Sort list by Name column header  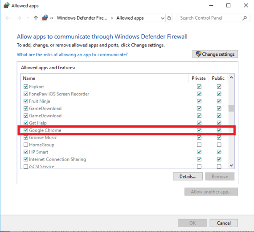tap(29, 78)
